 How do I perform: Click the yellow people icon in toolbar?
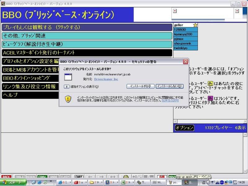pyautogui.click(x=126, y=177)
